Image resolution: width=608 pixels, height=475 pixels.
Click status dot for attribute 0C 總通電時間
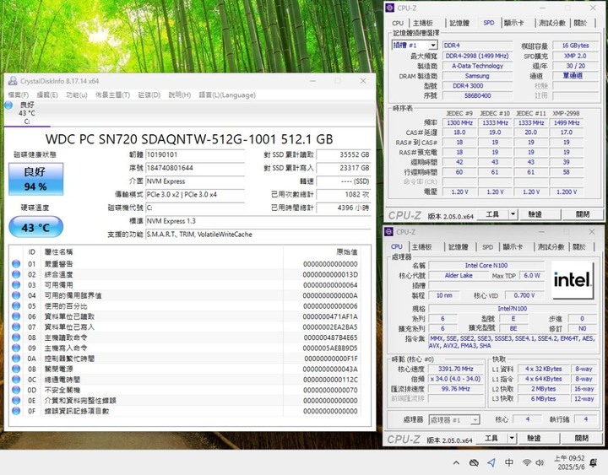[x=16, y=380]
